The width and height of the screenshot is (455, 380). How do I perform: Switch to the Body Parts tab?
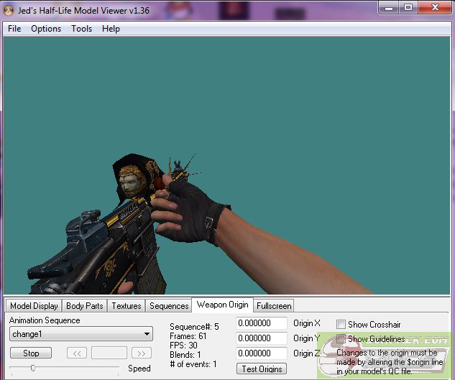[84, 306]
